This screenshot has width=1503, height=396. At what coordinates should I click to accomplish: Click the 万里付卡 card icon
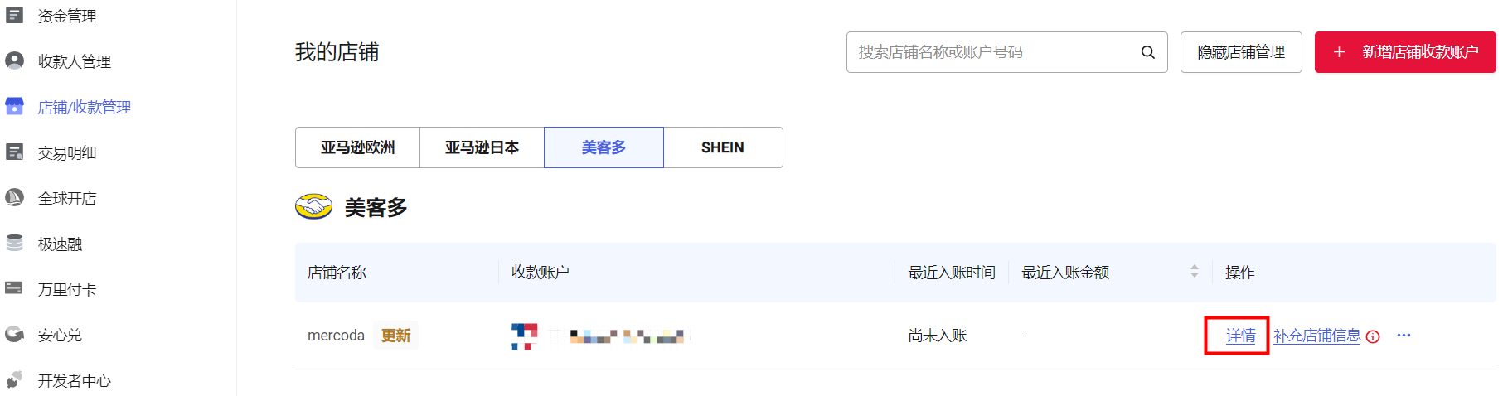click(x=14, y=288)
